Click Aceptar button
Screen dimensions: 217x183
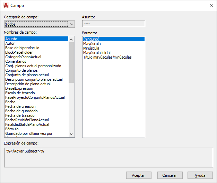pyautogui.click(x=139, y=175)
